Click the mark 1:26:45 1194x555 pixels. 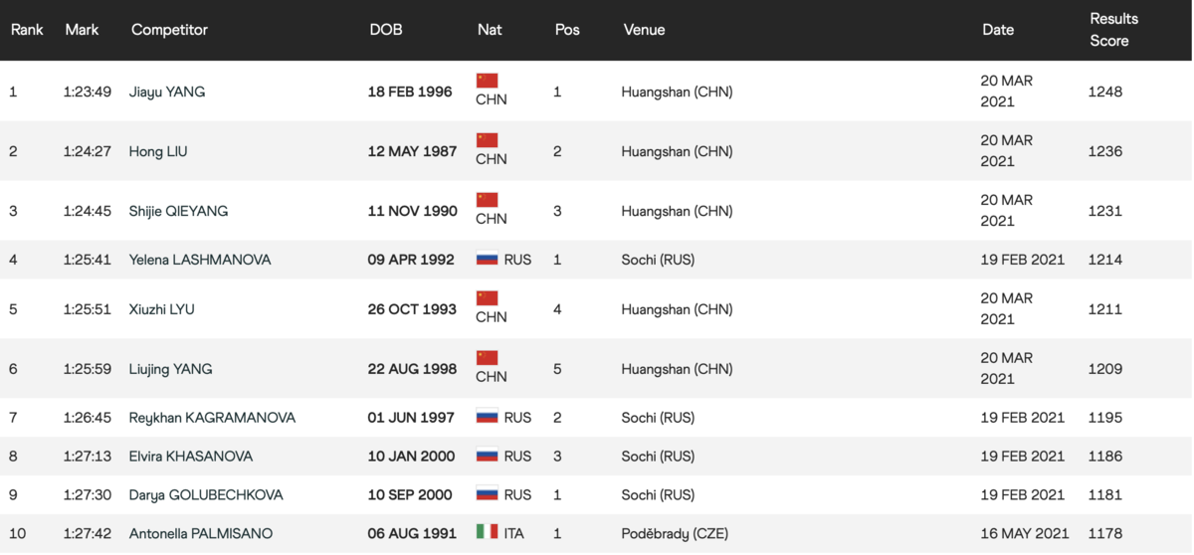pyautogui.click(x=87, y=418)
